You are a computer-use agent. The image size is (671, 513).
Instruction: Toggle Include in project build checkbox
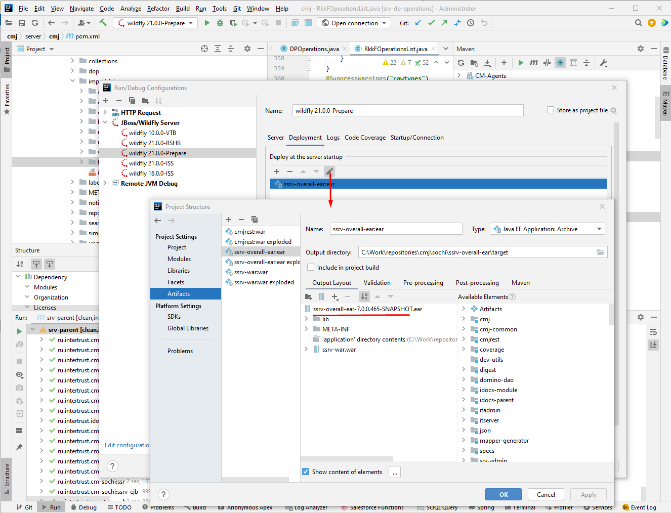[311, 267]
